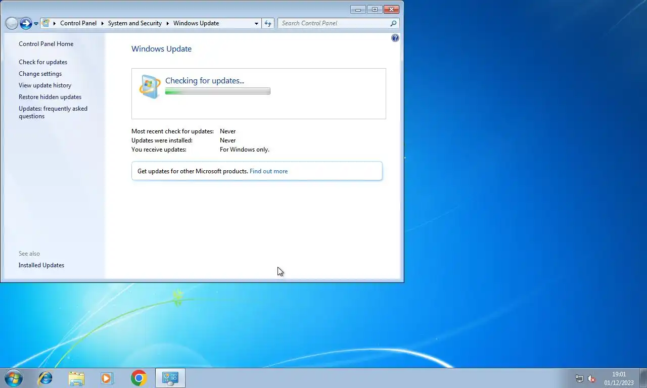Expand the arrow after System and Security
This screenshot has height=388, width=647.
coord(167,23)
